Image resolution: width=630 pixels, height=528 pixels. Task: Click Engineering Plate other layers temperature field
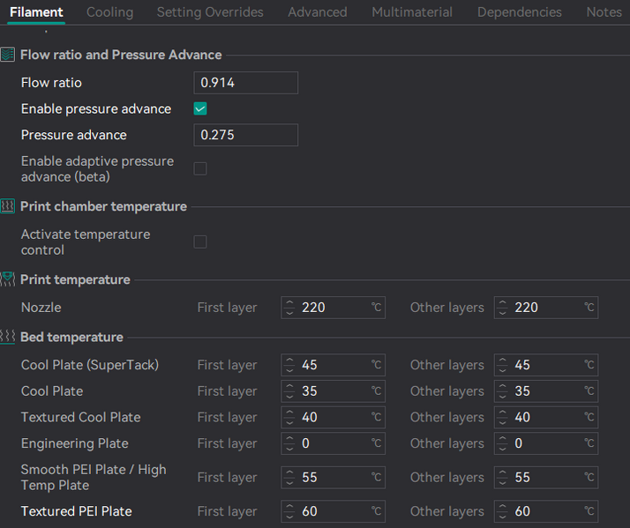click(x=545, y=443)
